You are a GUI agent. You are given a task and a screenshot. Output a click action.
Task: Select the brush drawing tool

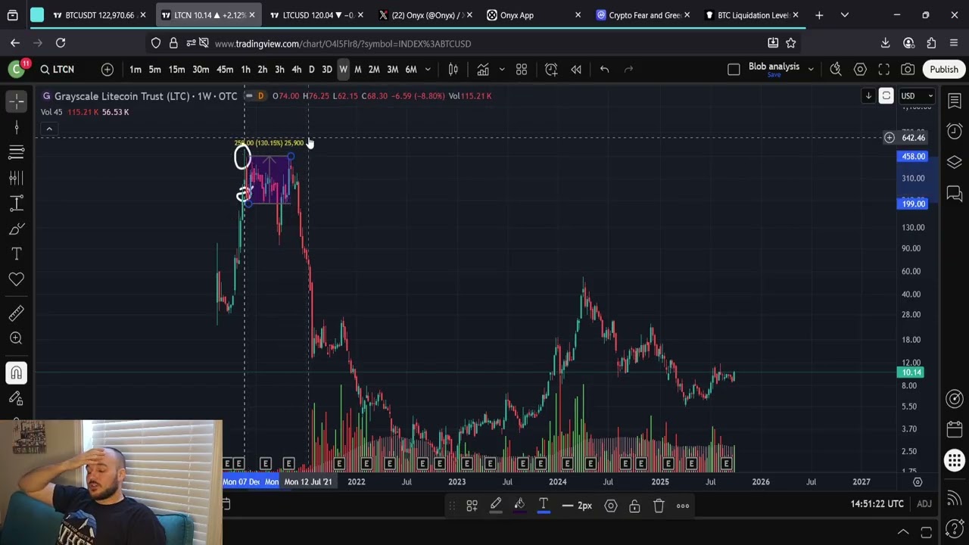(17, 229)
